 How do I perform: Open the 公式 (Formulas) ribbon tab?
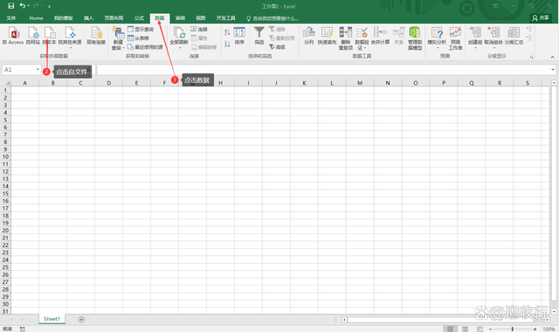pos(139,17)
